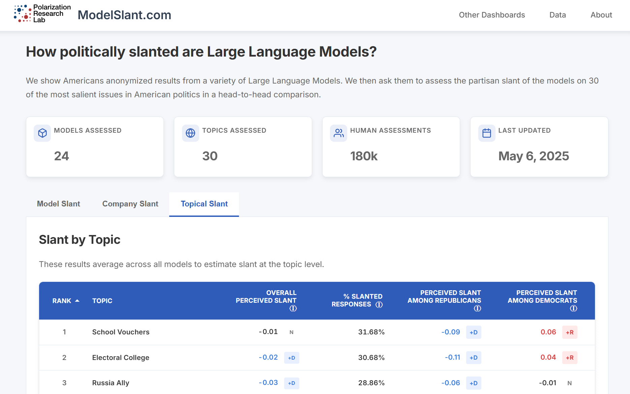Click the Russia Ally topic
The image size is (630, 394).
coord(111,383)
